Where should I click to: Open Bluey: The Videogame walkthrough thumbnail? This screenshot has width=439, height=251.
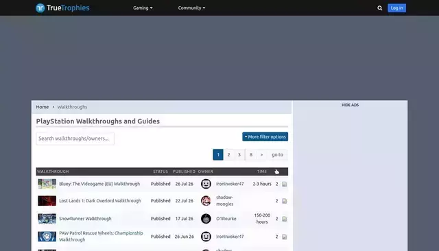coord(47,184)
